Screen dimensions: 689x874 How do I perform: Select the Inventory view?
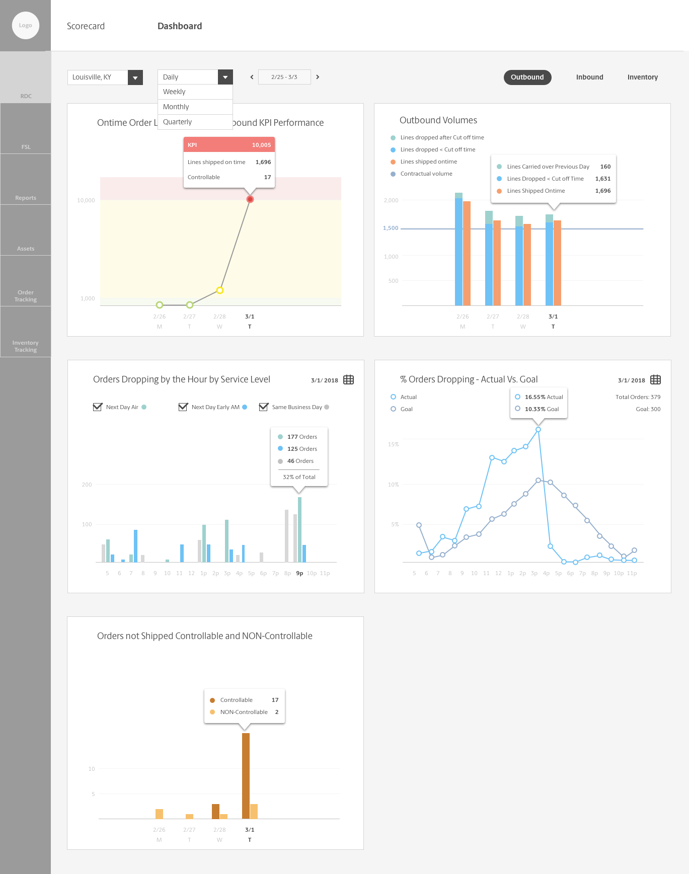point(642,77)
